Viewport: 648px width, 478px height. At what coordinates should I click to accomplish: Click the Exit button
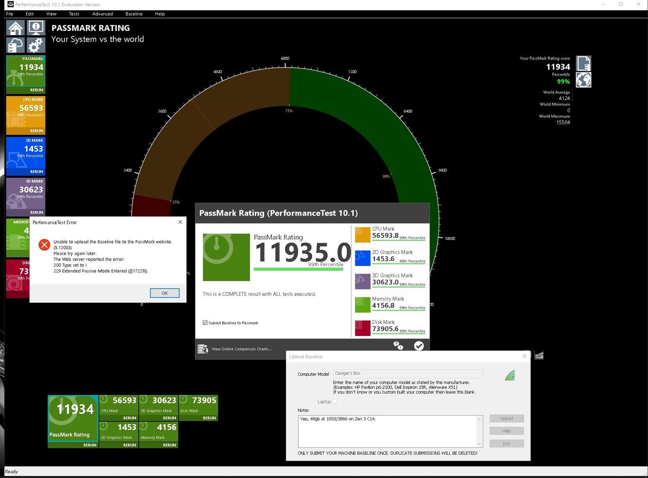point(506,443)
